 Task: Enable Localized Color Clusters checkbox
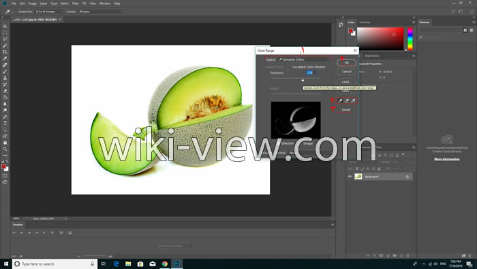pyautogui.click(x=290, y=67)
